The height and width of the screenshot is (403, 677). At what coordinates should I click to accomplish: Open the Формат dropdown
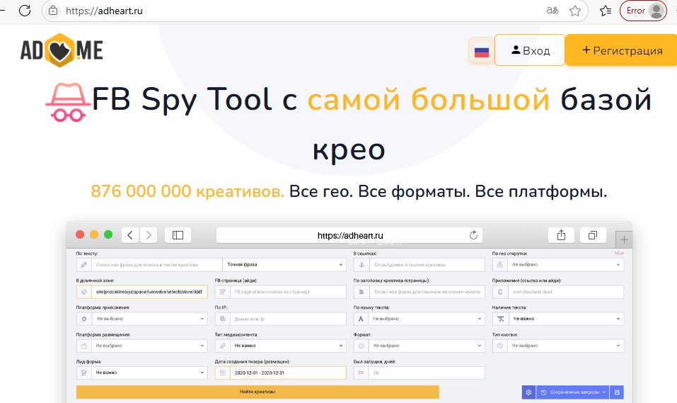pyautogui.click(x=427, y=346)
